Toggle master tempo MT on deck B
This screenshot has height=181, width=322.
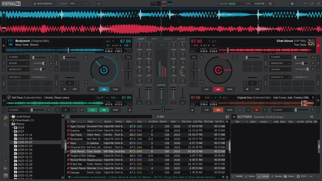[214, 46]
